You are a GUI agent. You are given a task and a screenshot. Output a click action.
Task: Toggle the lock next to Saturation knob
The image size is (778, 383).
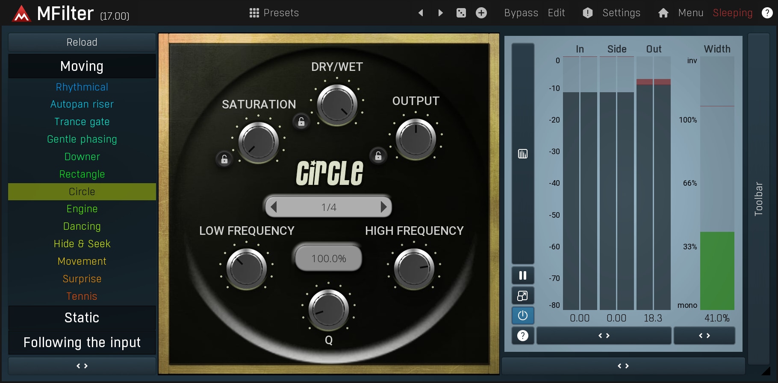click(224, 159)
